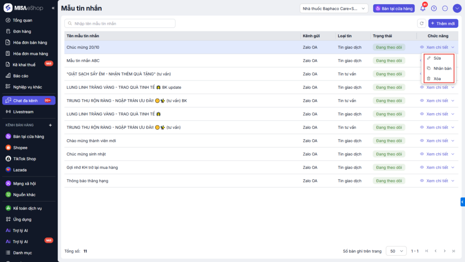Click the plus icon beside KÊNH BÁN HÀNG

point(50,125)
